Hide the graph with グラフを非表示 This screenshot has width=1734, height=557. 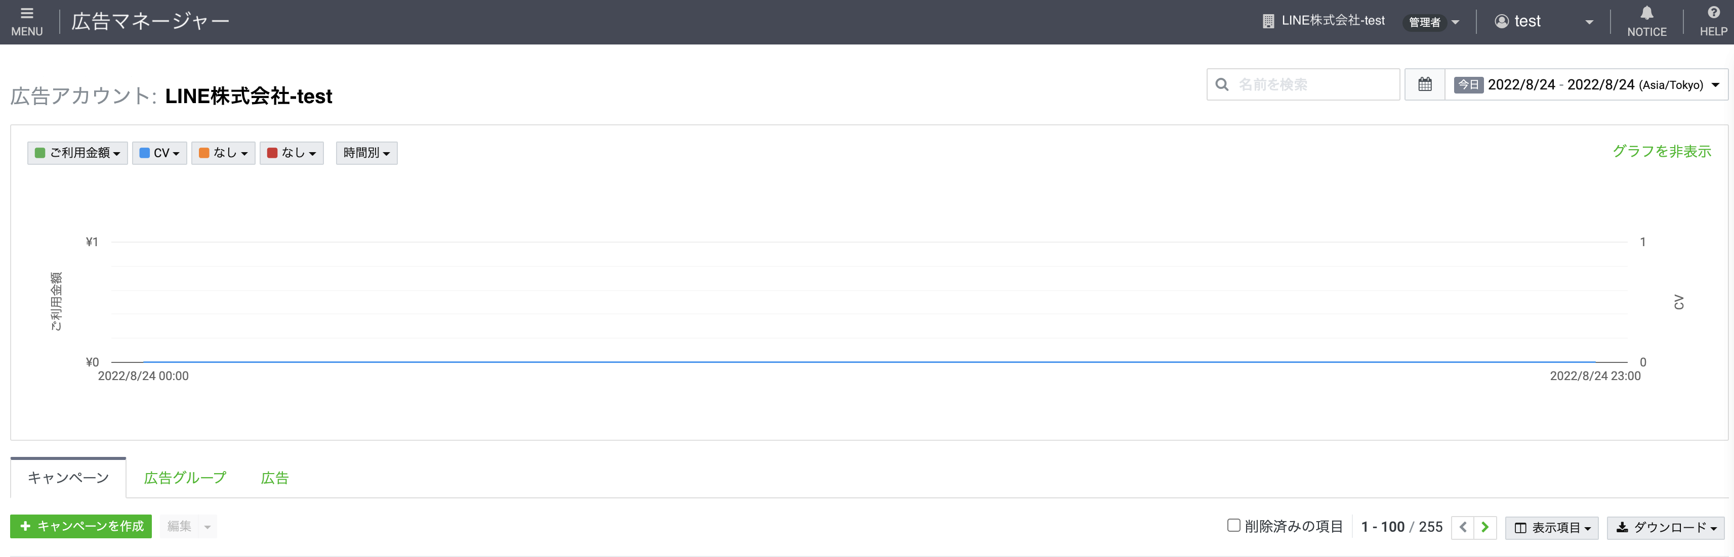coord(1661,151)
